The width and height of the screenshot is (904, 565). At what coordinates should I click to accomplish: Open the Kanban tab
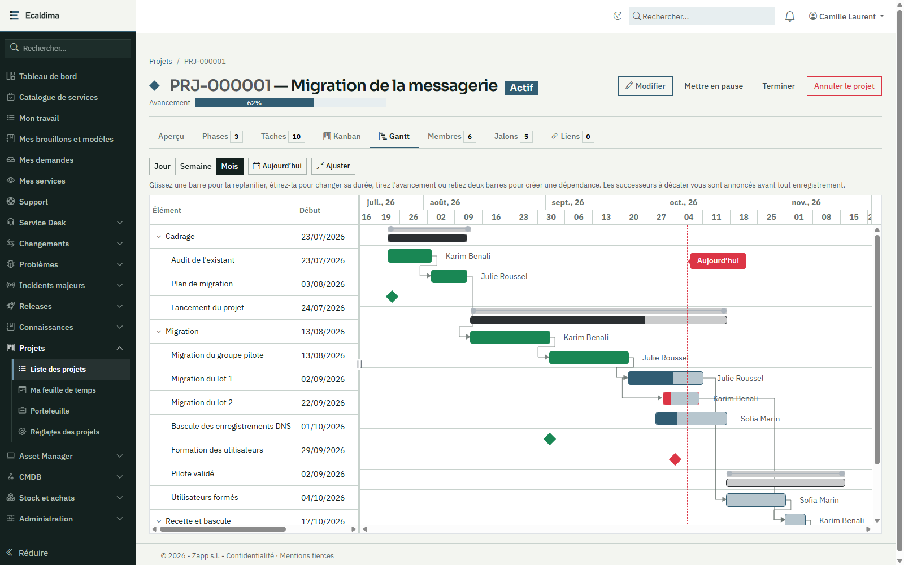(x=342, y=136)
